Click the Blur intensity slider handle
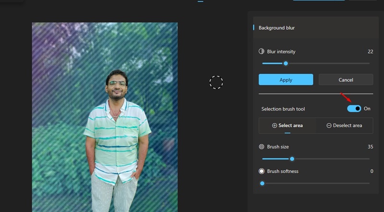Screen dimensions: 384x212 pyautogui.click(x=286, y=64)
